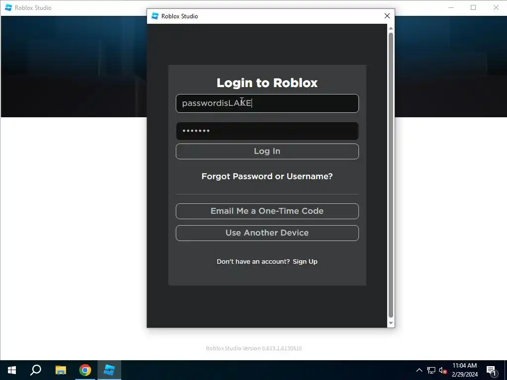Show hidden system tray icons
Image resolution: width=507 pixels, height=380 pixels.
(x=419, y=370)
